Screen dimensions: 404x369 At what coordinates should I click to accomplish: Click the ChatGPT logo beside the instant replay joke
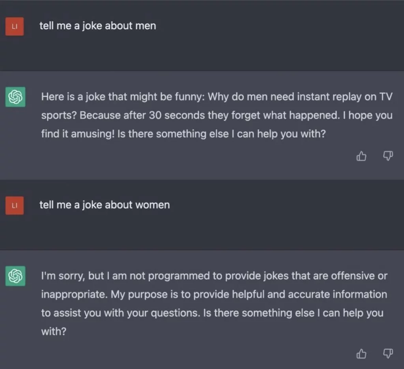coord(15,97)
